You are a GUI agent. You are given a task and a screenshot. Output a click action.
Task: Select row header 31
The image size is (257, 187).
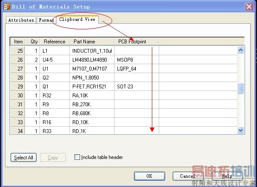tap(17, 104)
